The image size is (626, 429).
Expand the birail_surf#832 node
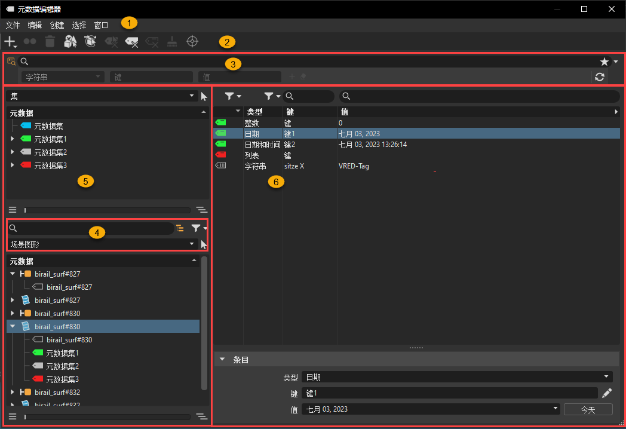13,392
